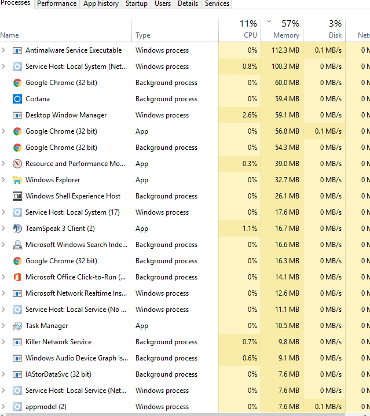Image resolution: width=370 pixels, height=416 pixels.
Task: Click Chrome icon in 56.8 MB row
Action: pos(17,131)
